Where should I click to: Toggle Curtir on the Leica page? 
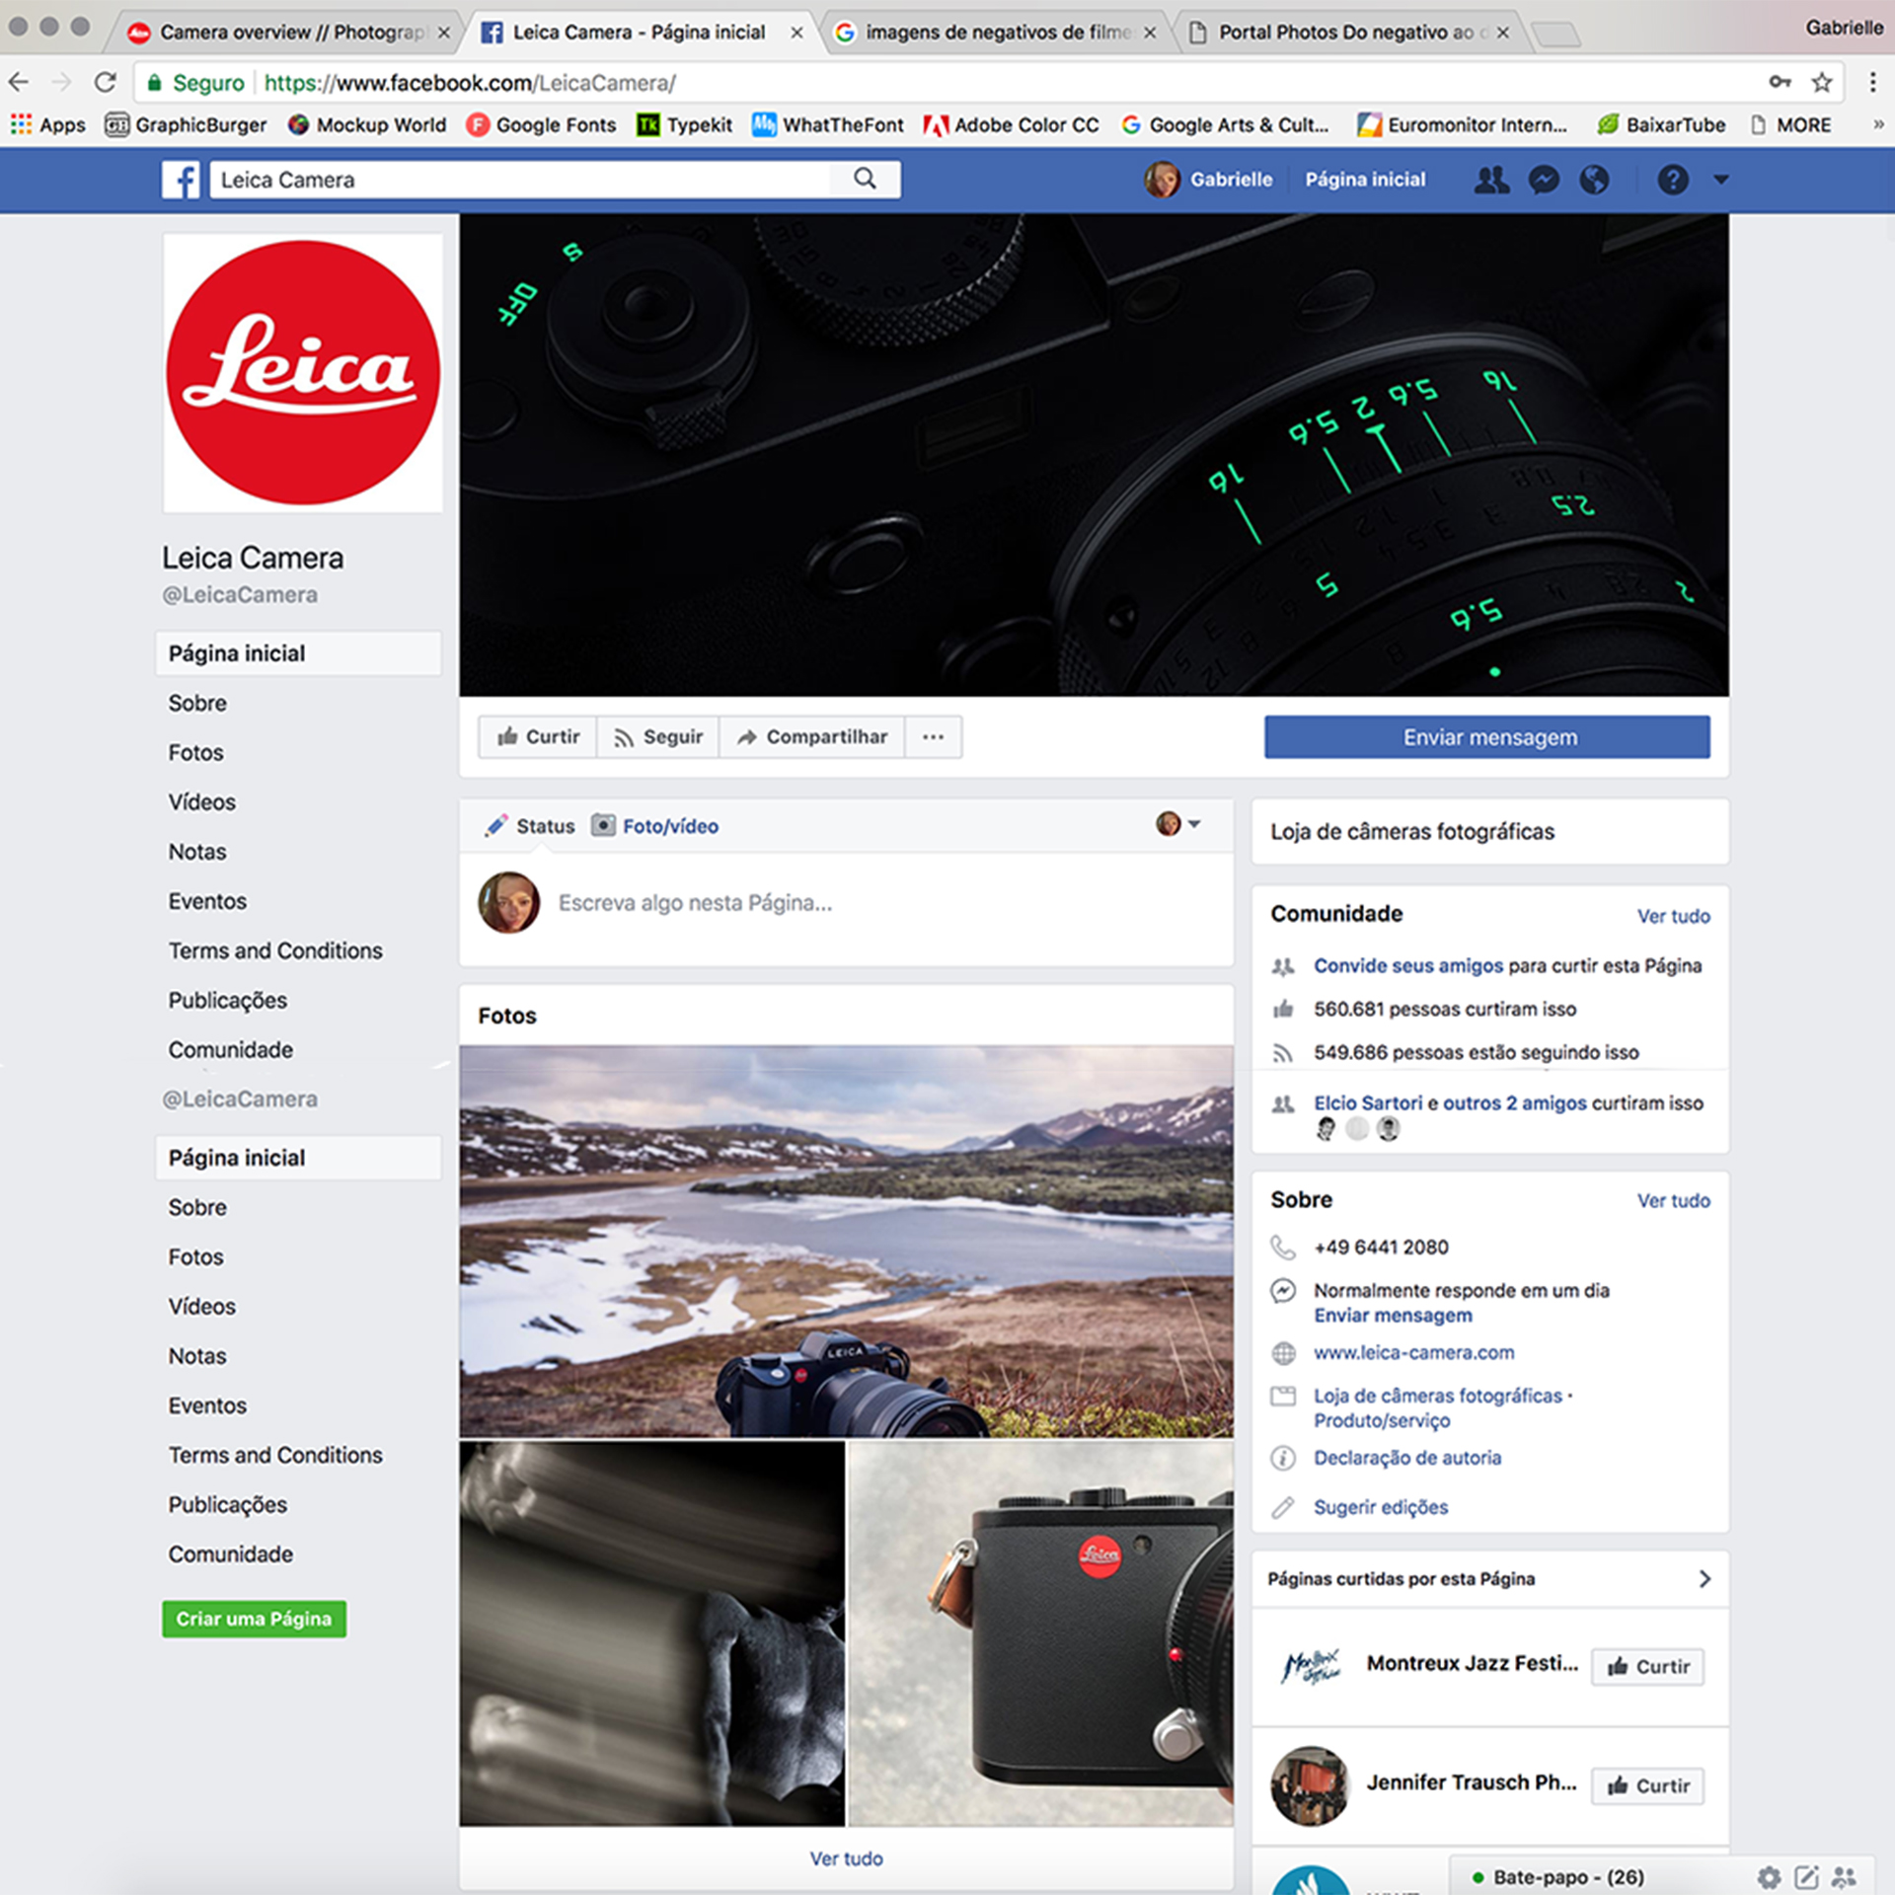pos(538,737)
